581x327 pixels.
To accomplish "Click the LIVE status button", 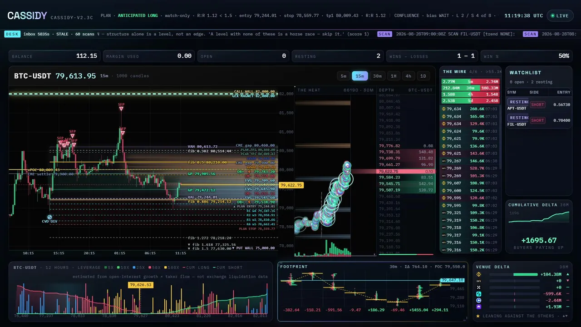I will pyautogui.click(x=560, y=16).
